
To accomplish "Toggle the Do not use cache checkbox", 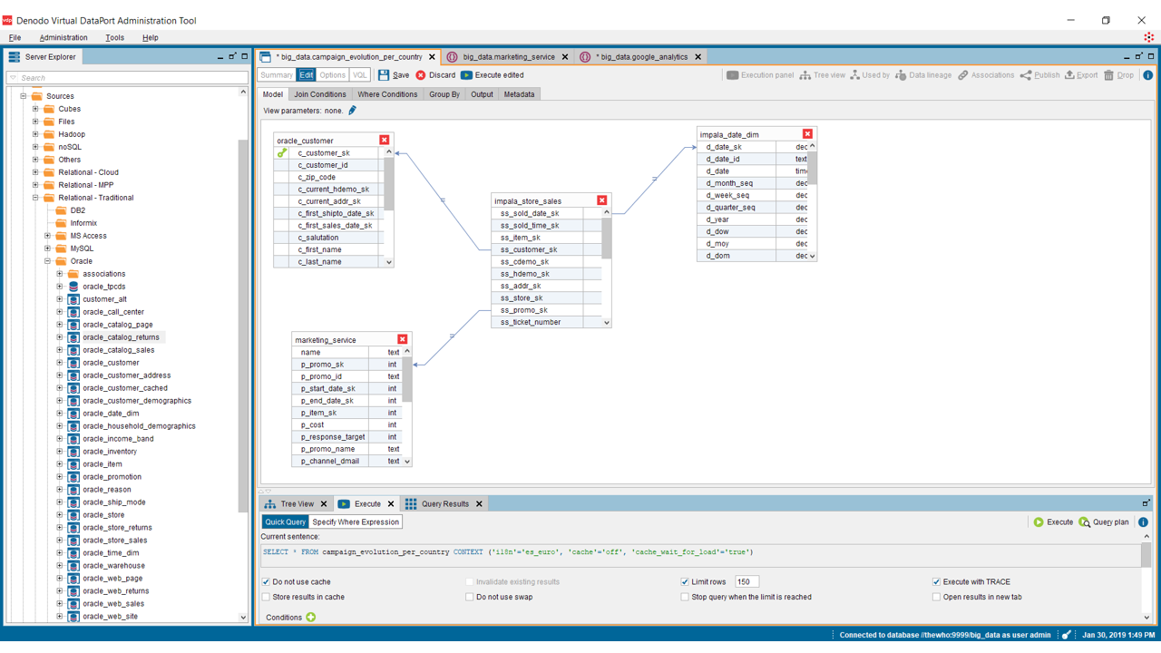I will click(x=266, y=582).
